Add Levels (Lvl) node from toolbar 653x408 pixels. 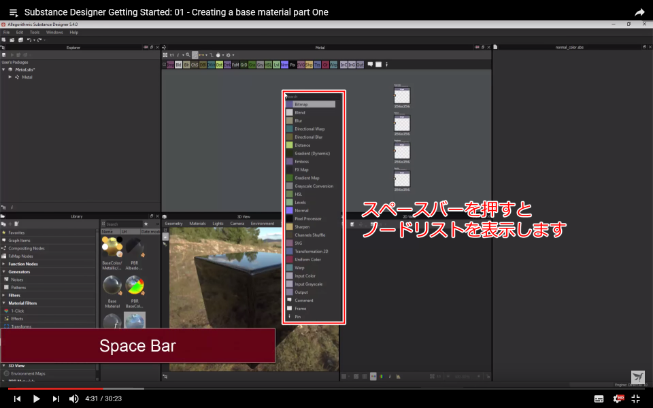276,65
